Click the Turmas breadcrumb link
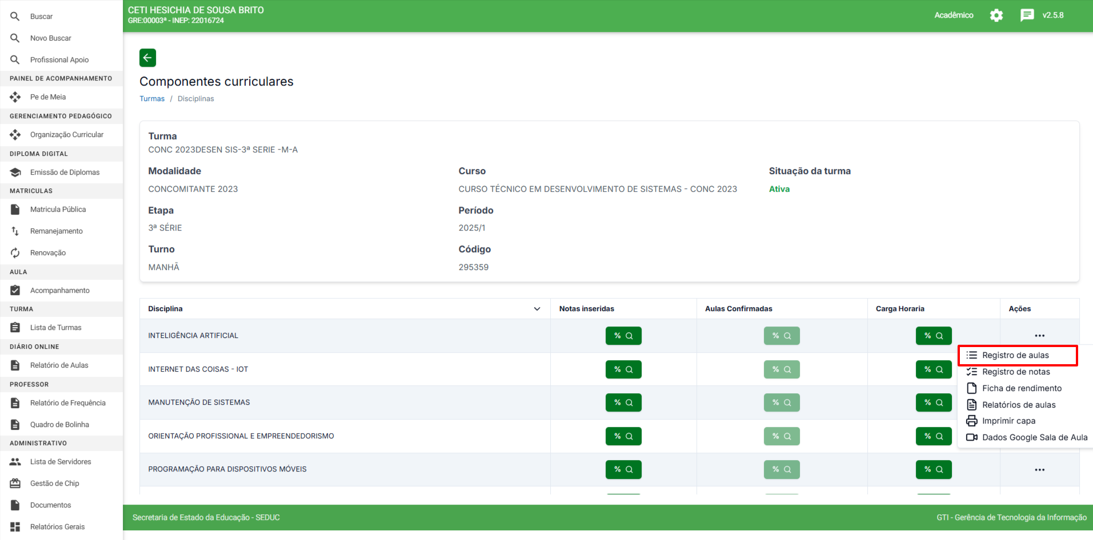1093x540 pixels. tap(152, 99)
